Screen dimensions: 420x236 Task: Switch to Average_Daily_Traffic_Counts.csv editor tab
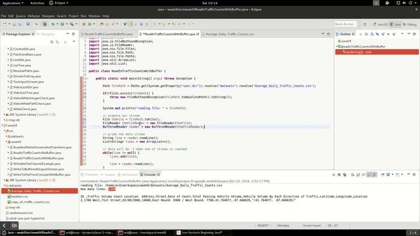coord(230,34)
